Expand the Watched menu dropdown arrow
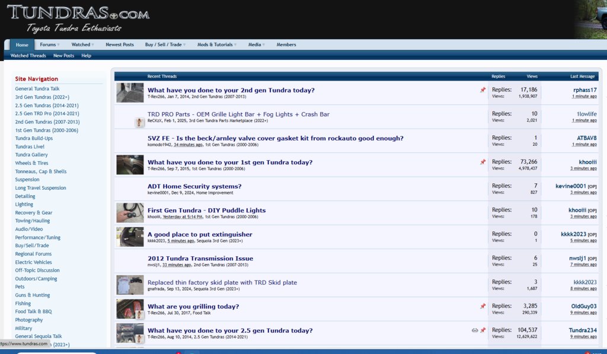 pyautogui.click(x=92, y=45)
